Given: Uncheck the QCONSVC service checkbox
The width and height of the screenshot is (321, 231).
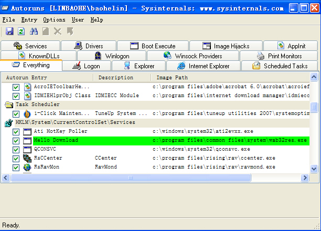Looking at the screenshot, I should tap(16, 150).
